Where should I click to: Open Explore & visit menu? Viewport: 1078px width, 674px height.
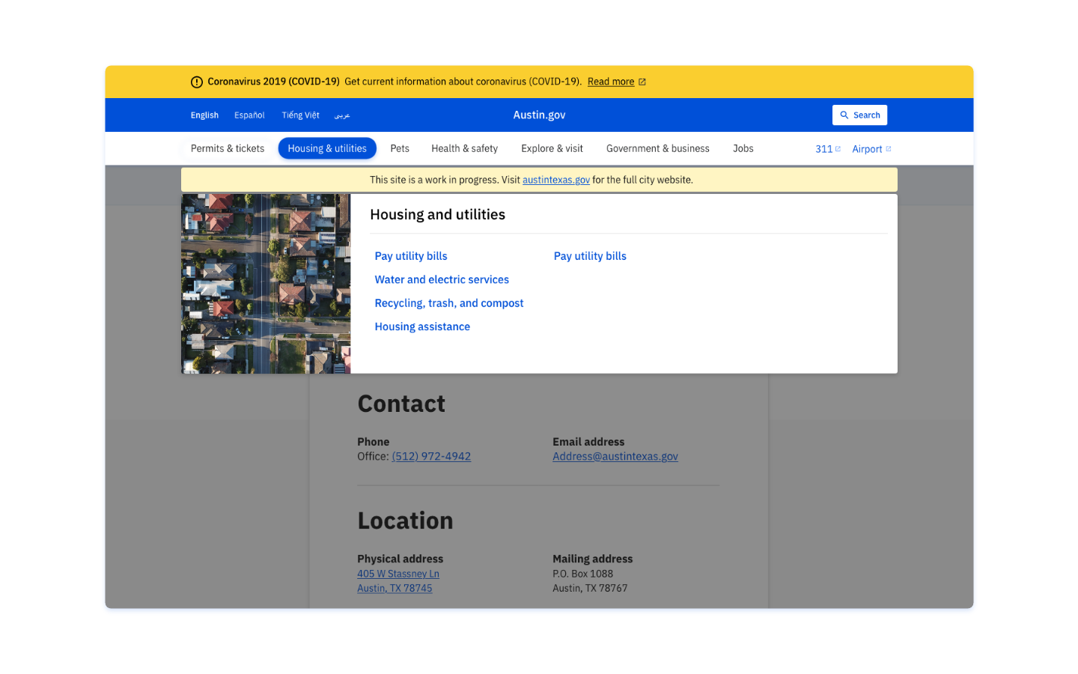point(552,148)
